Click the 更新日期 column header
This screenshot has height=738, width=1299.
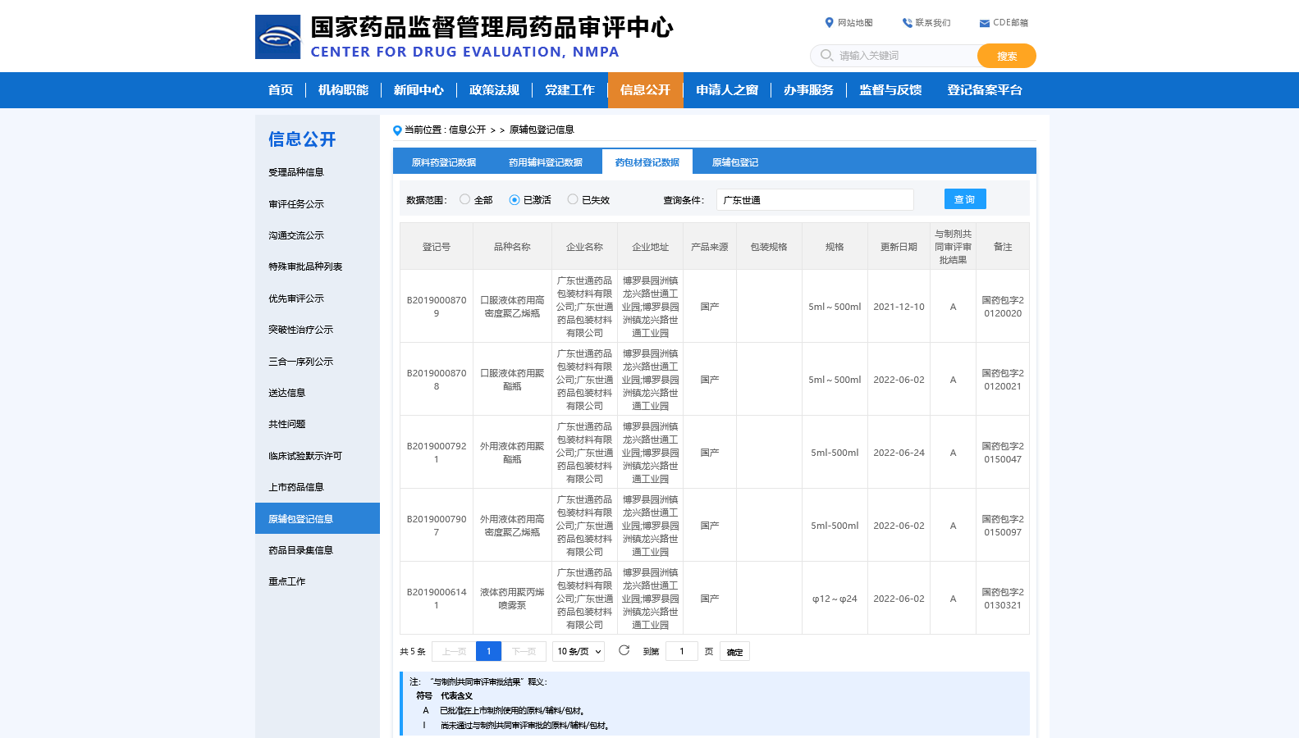pos(899,247)
